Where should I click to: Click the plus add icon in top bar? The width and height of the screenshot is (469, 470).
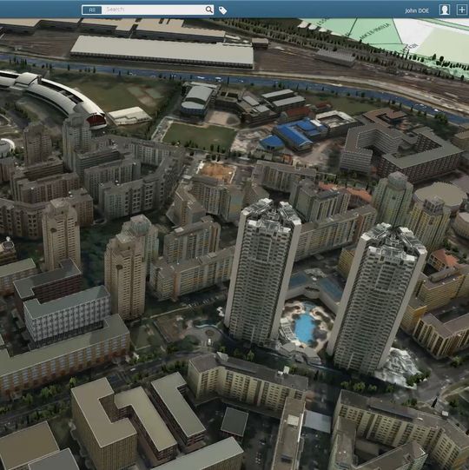[462, 10]
